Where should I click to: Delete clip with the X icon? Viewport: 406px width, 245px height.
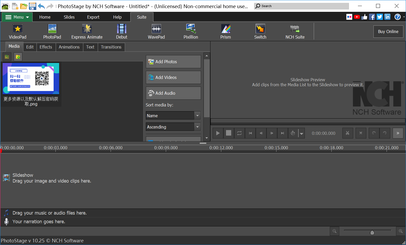click(x=361, y=133)
